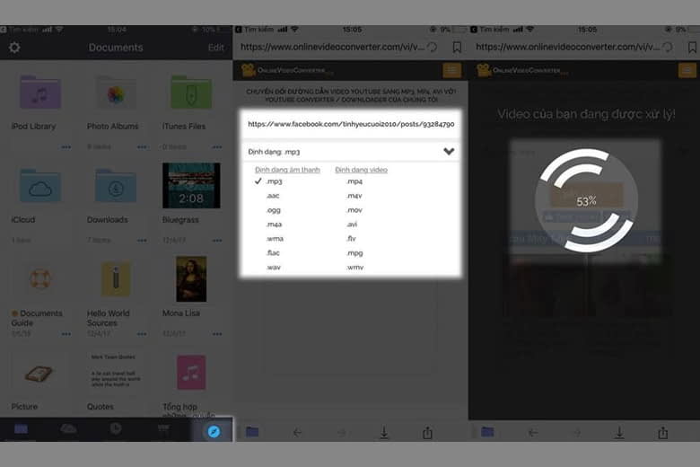Select the .m4v video format
The image size is (700, 467).
pos(354,196)
